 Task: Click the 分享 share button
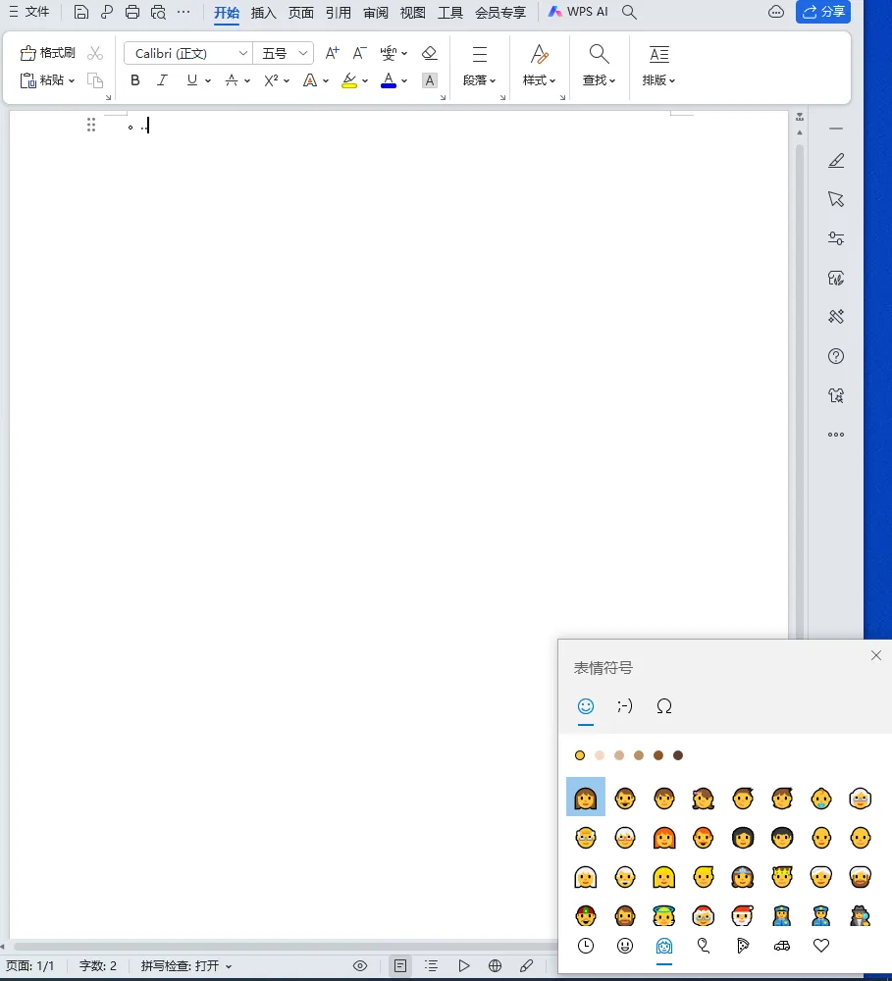(x=823, y=12)
